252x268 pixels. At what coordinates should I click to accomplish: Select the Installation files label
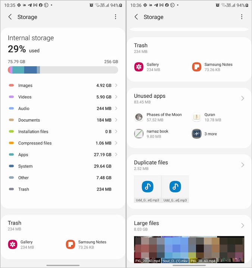[33, 132]
